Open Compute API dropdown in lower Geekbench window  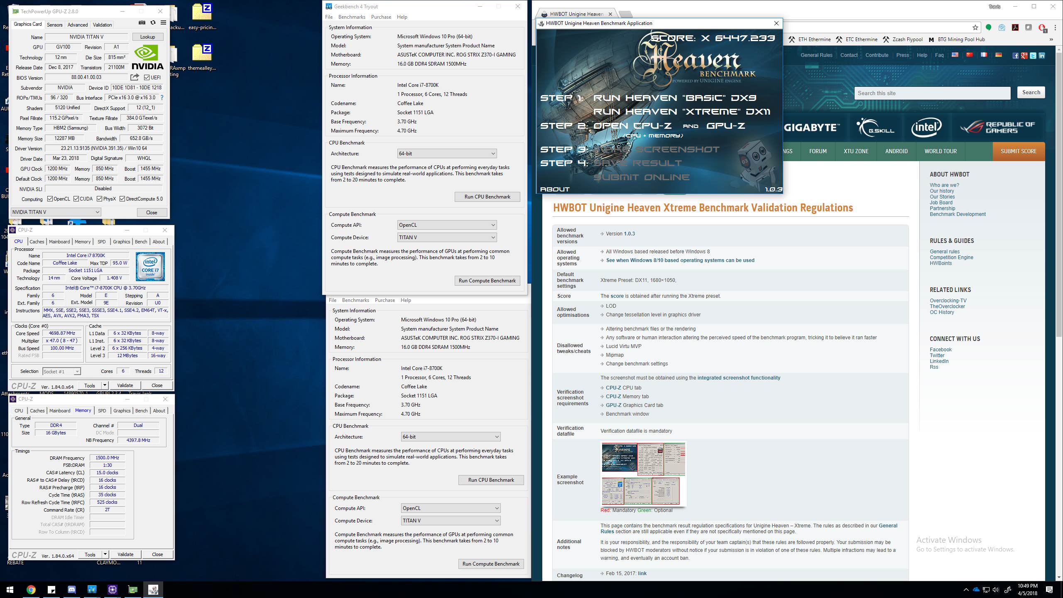451,508
